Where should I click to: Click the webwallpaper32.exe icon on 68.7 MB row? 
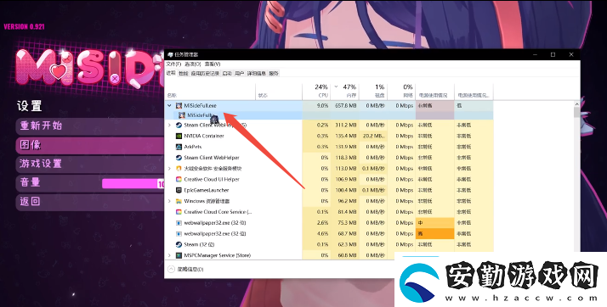[x=179, y=233]
